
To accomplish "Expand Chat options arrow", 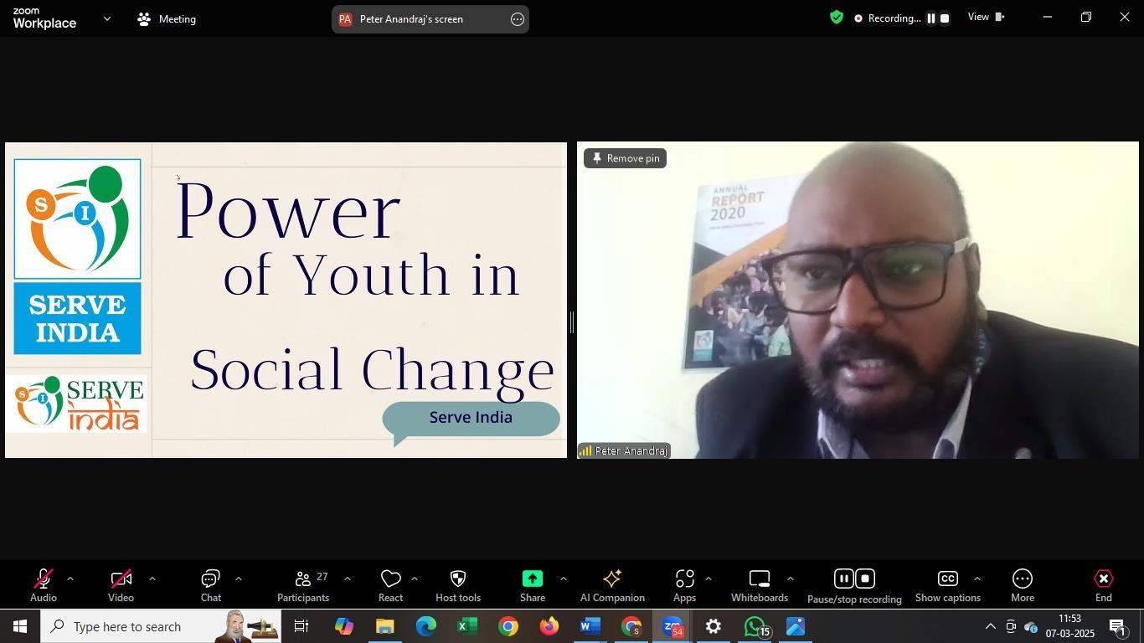I will [x=239, y=579].
